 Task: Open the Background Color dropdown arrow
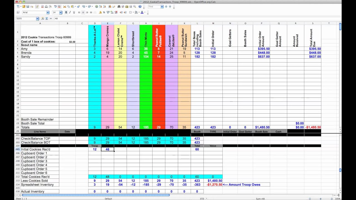point(139,12)
